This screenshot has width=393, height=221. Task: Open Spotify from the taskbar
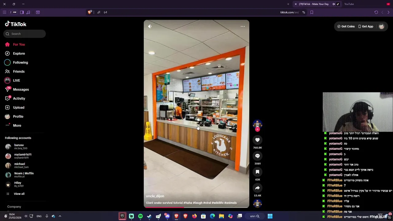coord(140,216)
